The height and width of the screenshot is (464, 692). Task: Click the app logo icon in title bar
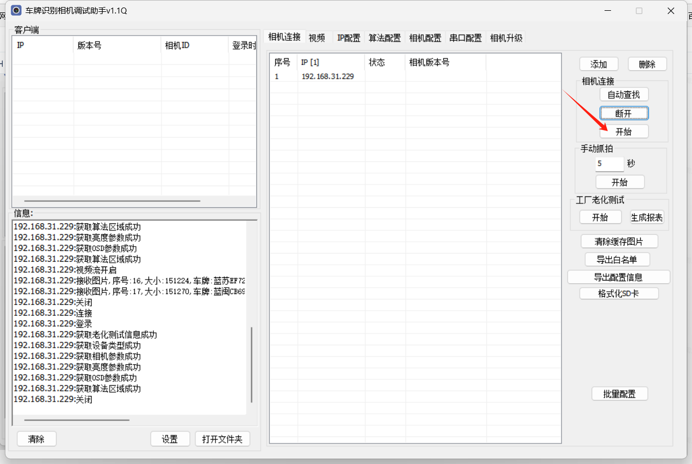[17, 10]
